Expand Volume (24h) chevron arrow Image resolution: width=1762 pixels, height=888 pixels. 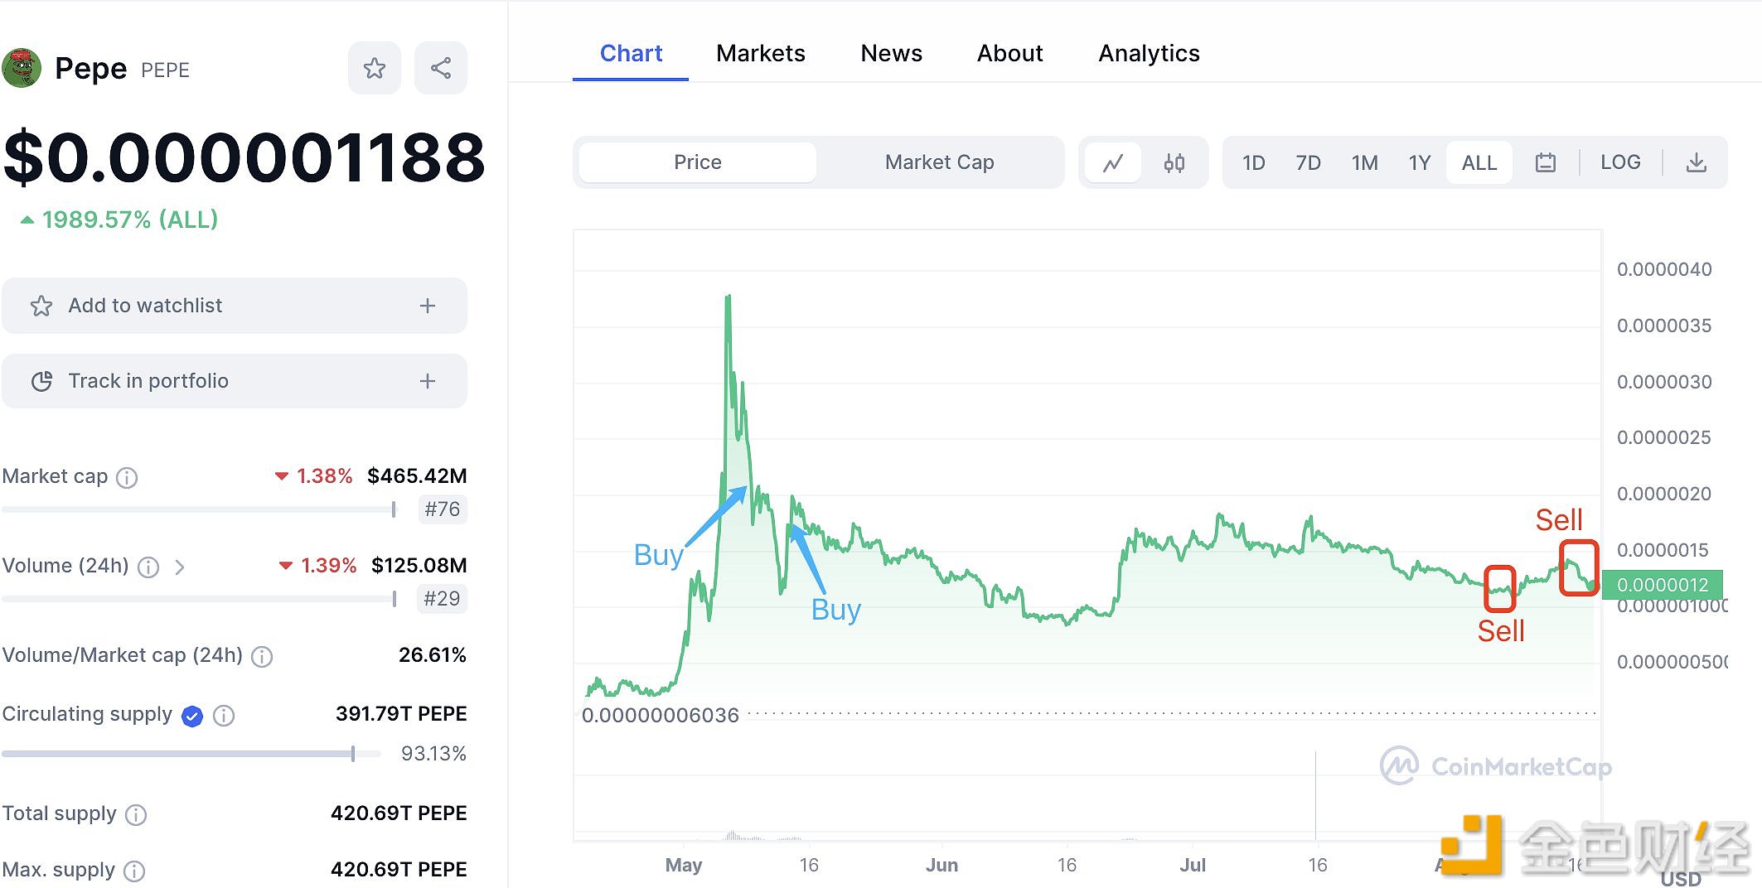[x=180, y=567]
